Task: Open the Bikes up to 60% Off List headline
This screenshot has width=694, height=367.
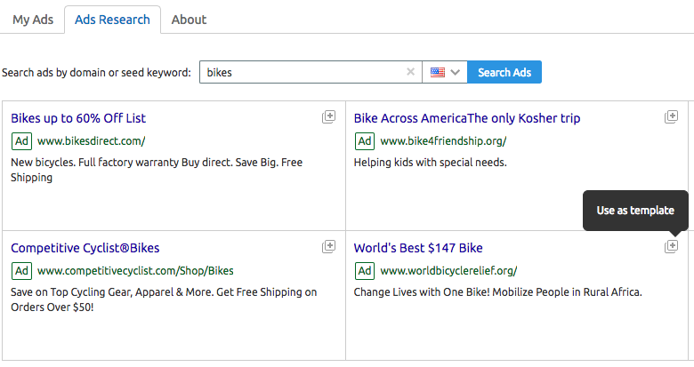Action: click(78, 118)
